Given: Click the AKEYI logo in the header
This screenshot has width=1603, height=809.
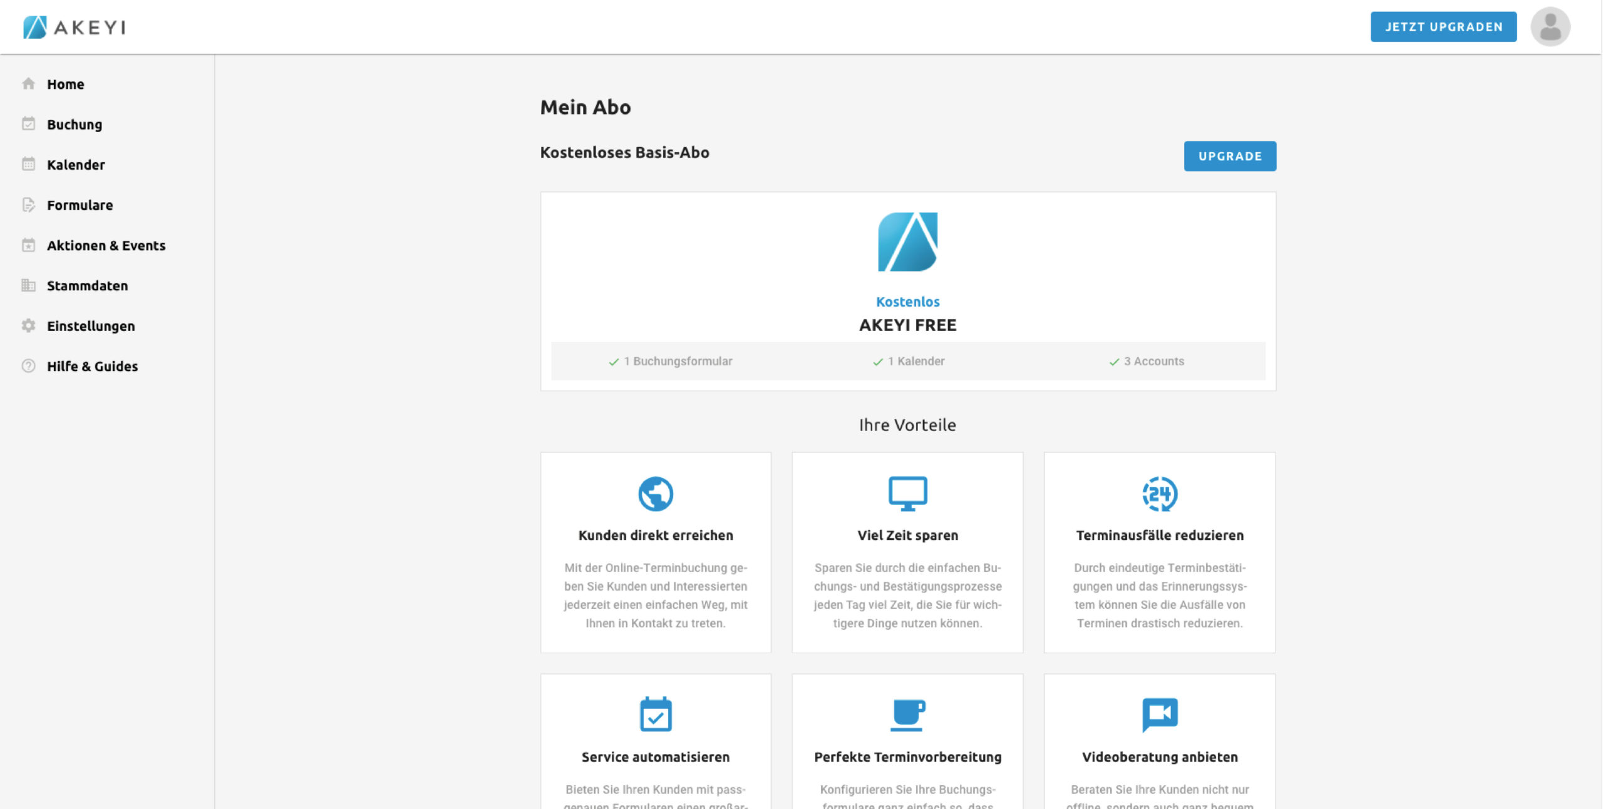Looking at the screenshot, I should pos(74,27).
